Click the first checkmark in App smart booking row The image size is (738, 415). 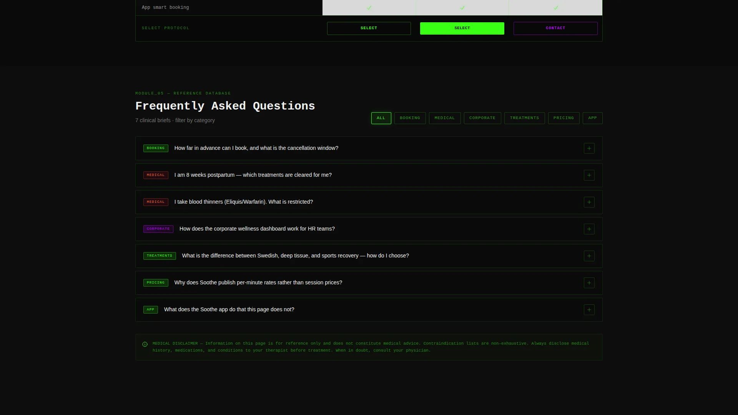tap(369, 8)
